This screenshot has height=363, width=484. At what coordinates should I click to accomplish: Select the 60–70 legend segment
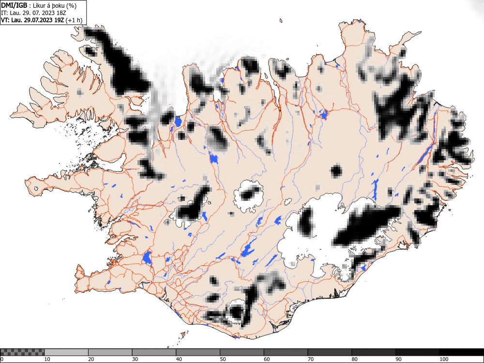click(286, 352)
